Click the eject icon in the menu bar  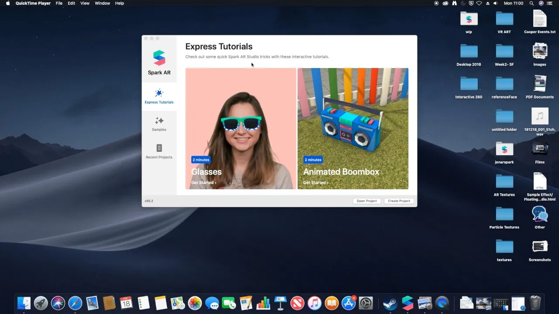point(487,3)
